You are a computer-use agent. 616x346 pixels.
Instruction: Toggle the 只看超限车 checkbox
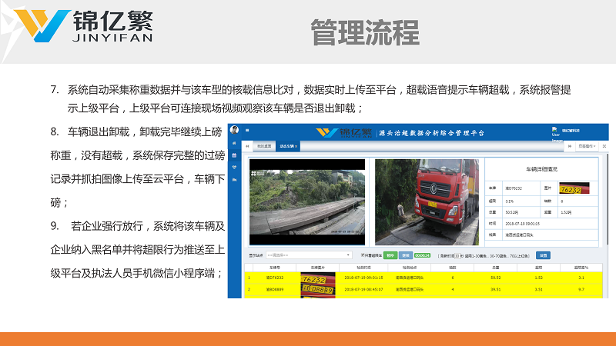tap(363, 255)
